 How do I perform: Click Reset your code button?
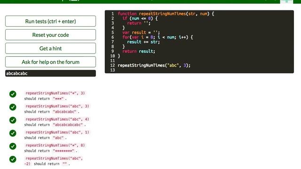click(50, 35)
